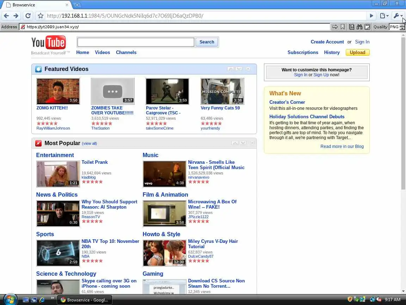Go back with the browser back arrow
The width and height of the screenshot is (406, 305).
(6, 16)
